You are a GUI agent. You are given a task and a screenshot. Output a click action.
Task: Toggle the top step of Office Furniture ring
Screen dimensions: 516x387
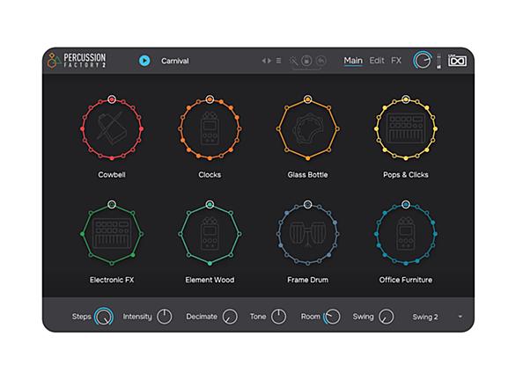406,204
